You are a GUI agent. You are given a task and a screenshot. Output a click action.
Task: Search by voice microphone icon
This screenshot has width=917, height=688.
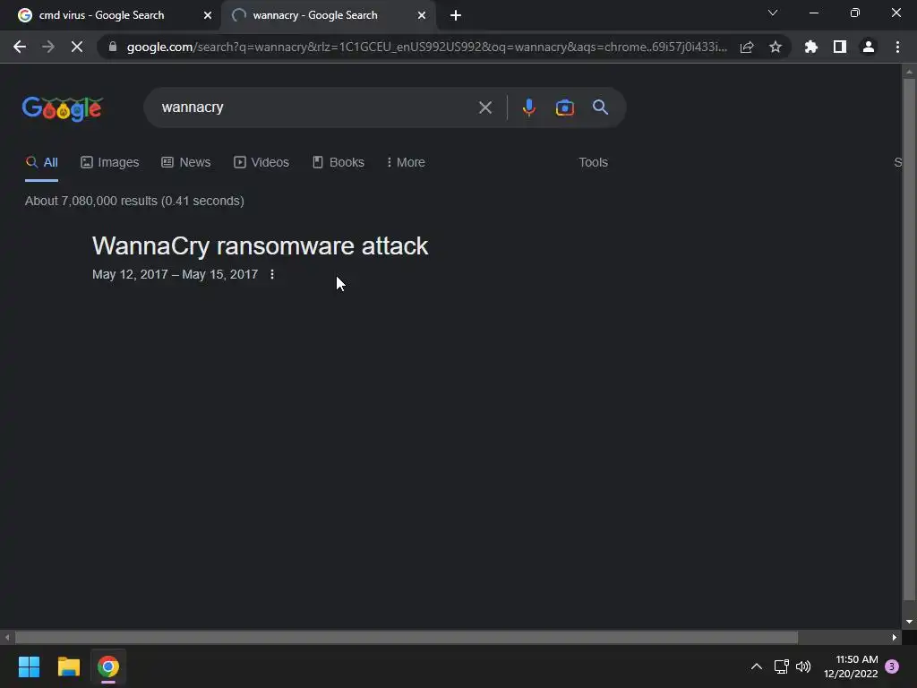click(x=528, y=107)
